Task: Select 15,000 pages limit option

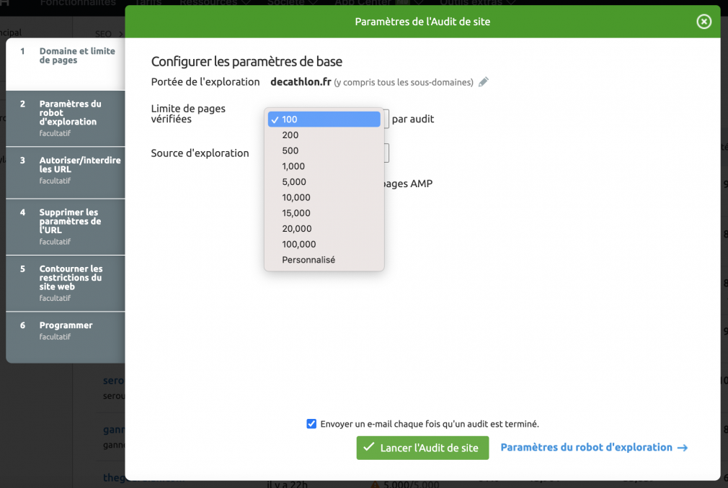Action: pyautogui.click(x=324, y=213)
